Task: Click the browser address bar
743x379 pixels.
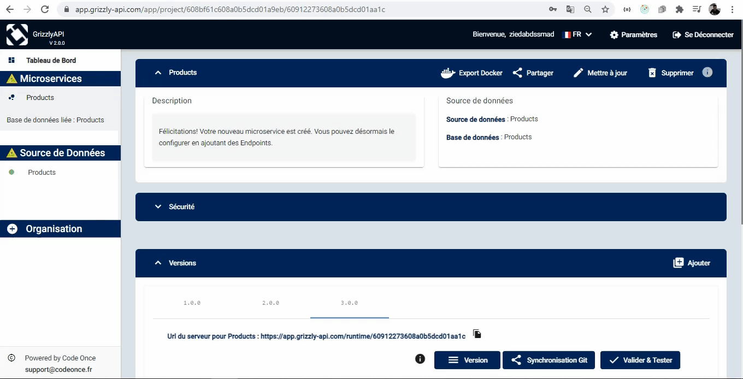Action: pos(306,9)
